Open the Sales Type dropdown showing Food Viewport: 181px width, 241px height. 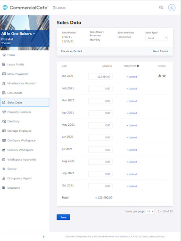pyautogui.click(x=156, y=38)
